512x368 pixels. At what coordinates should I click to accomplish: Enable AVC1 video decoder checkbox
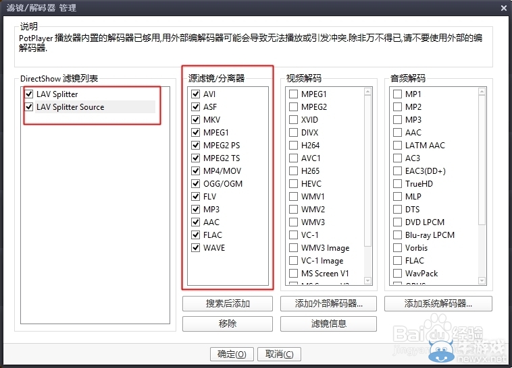pos(294,158)
